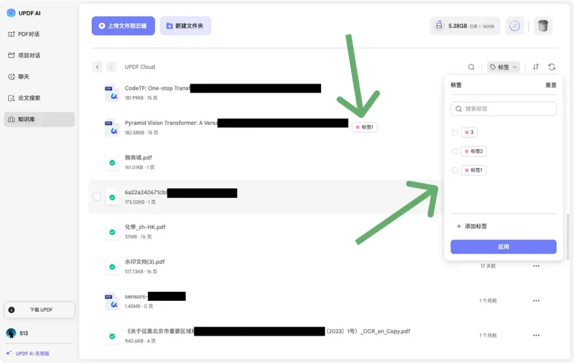Click the UPDF AI logo icon
574x363 pixels.
(x=11, y=13)
